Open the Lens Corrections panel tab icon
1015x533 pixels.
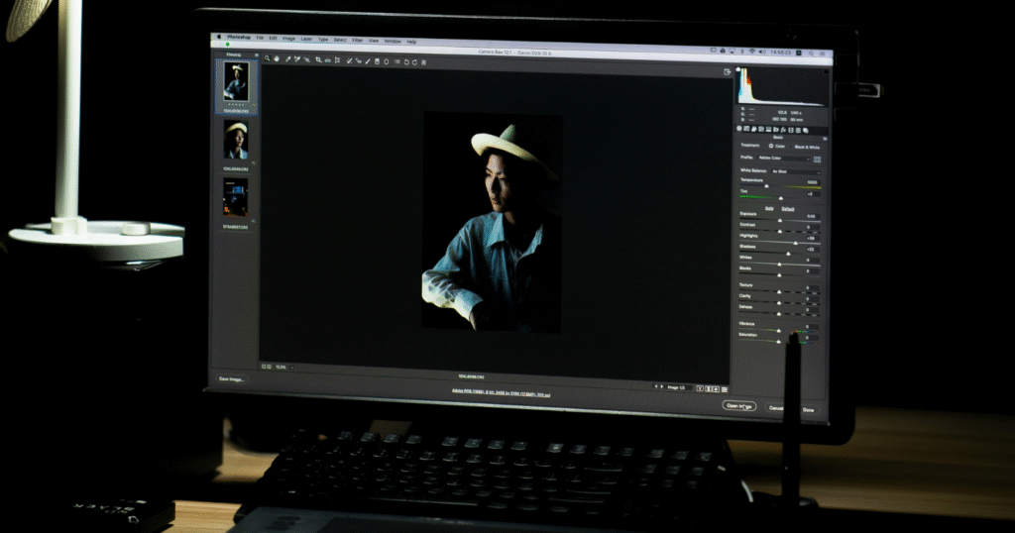click(776, 130)
